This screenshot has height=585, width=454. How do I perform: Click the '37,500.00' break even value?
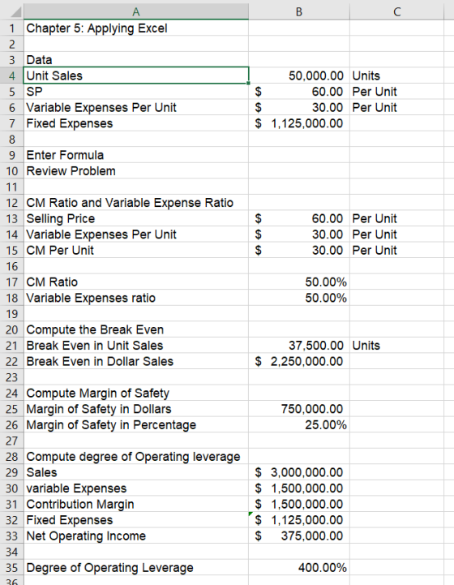click(299, 346)
